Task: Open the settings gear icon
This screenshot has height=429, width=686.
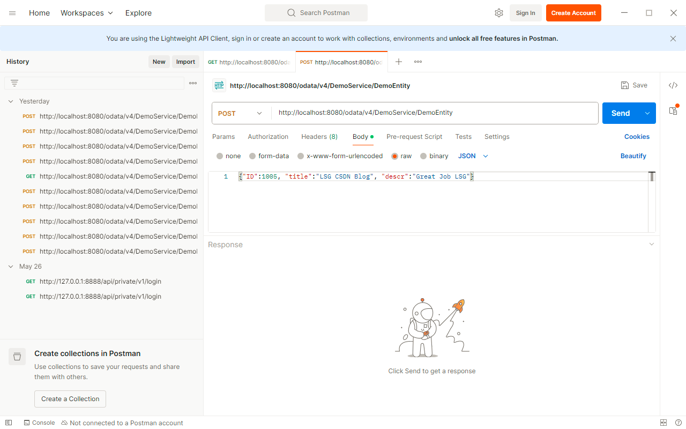Action: click(499, 13)
